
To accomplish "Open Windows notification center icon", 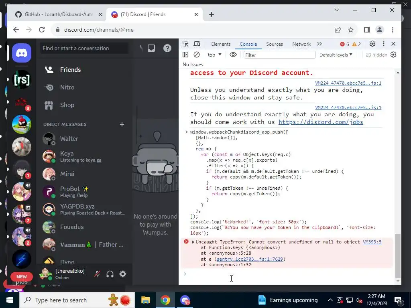I will point(398,300).
